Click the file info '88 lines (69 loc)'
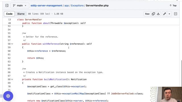182x102 pixels. (39, 14)
